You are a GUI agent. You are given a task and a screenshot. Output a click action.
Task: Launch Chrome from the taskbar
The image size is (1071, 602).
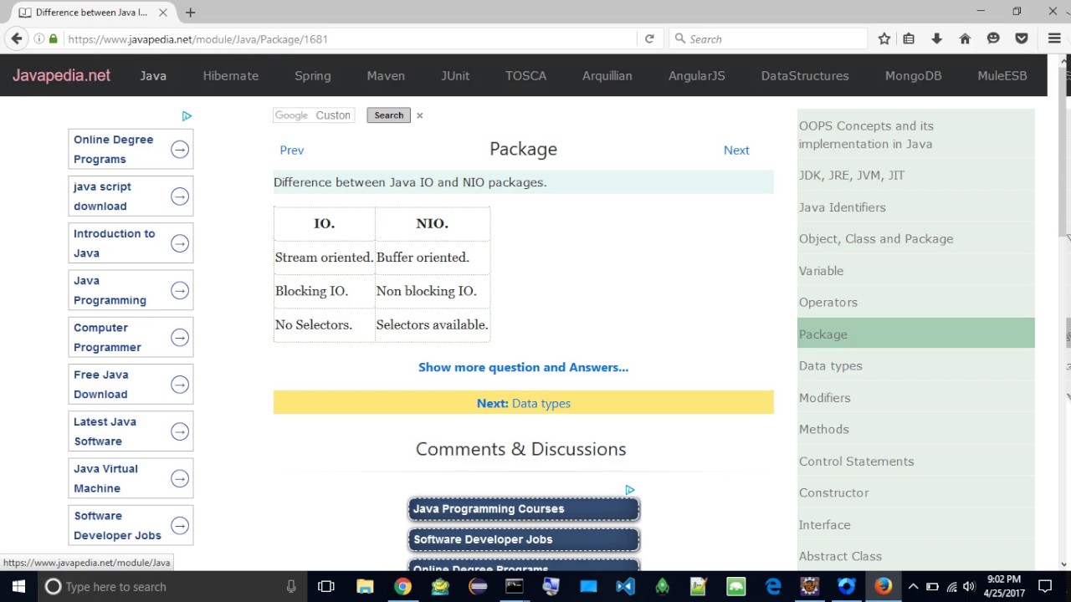402,587
